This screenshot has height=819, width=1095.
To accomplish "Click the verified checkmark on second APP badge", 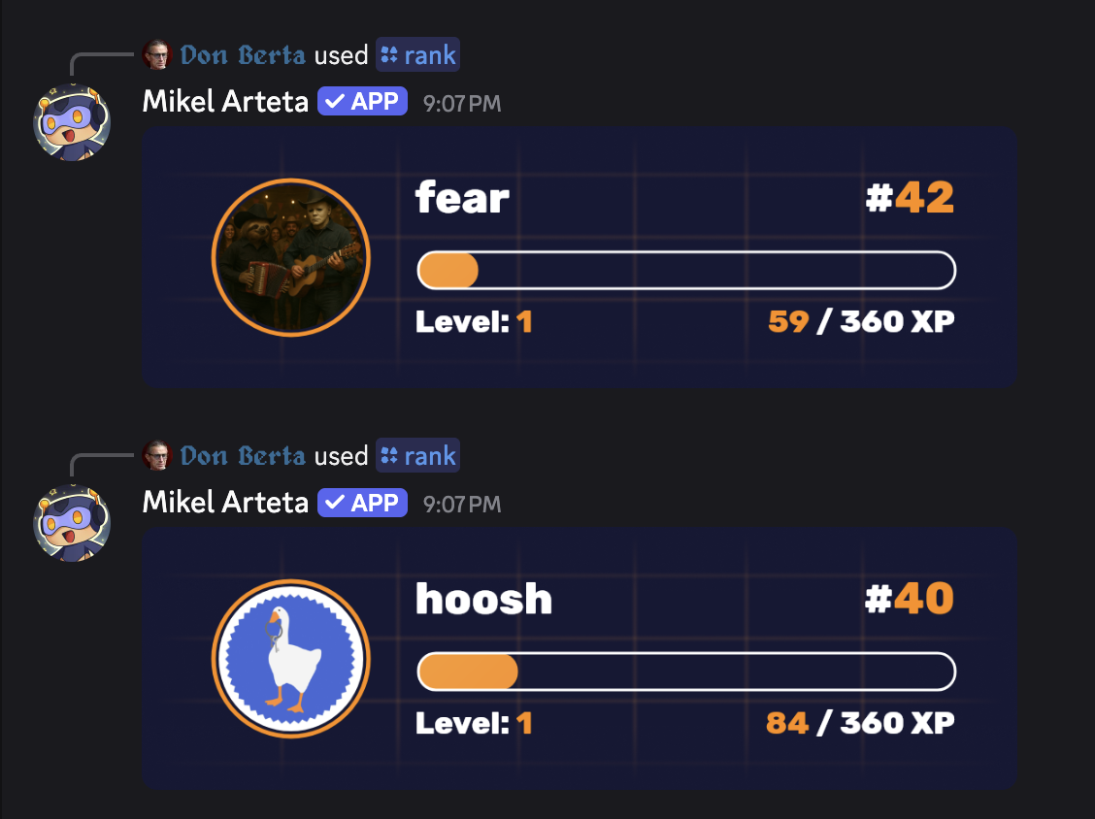I will coord(335,503).
